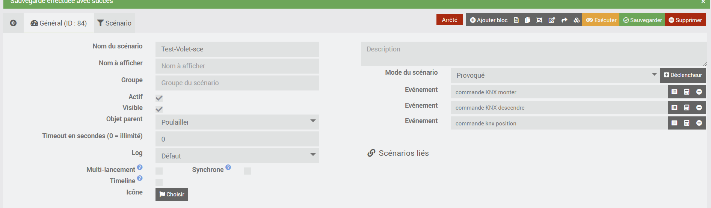The height and width of the screenshot is (208, 711).
Task: Toggle the Visible checkbox
Action: (159, 109)
